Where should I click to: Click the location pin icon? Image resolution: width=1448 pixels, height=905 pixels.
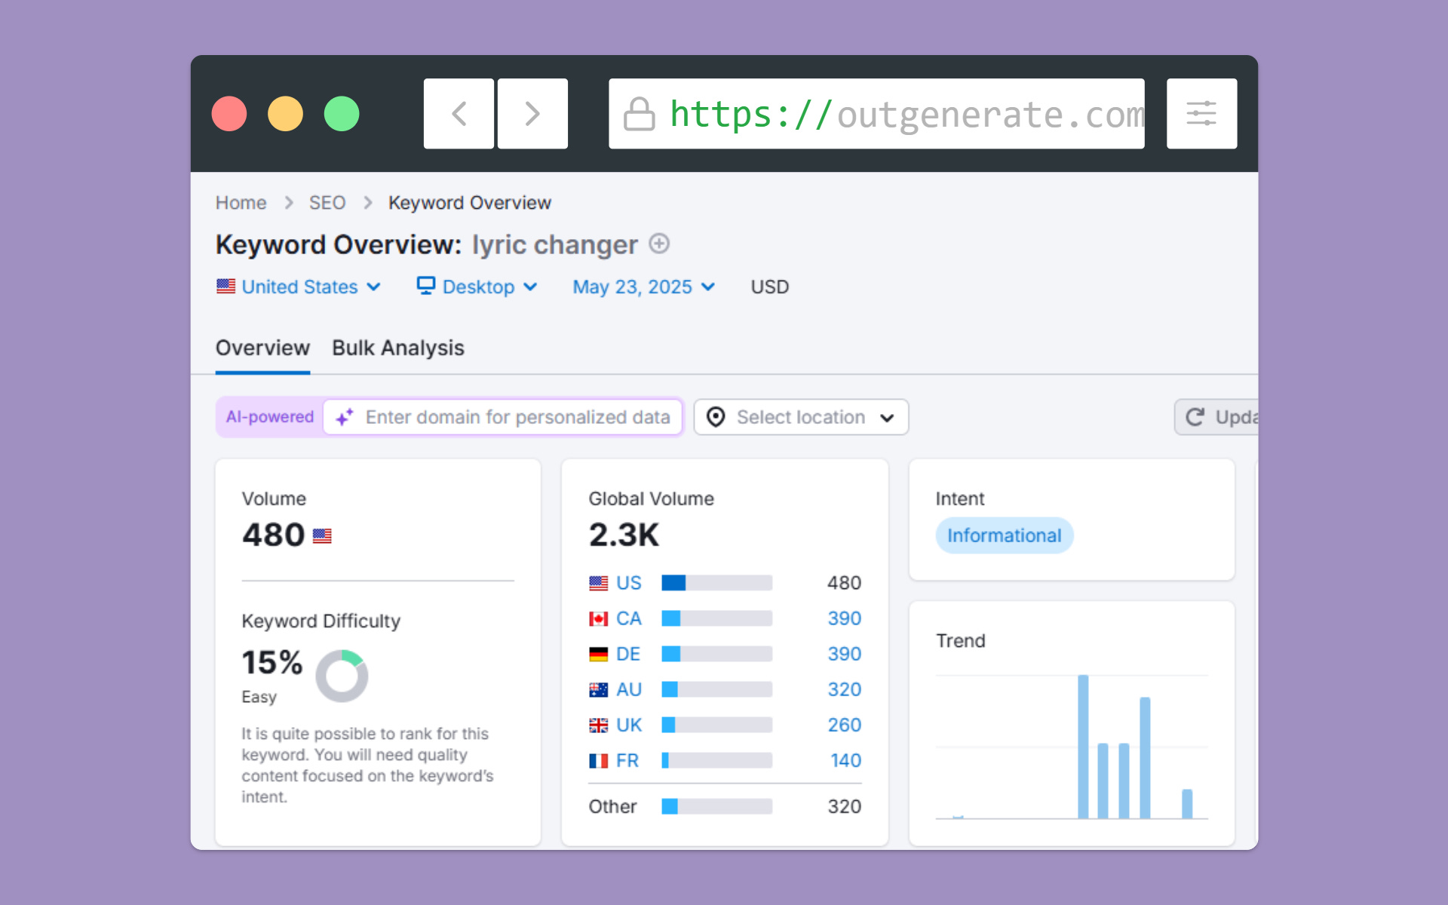[716, 417]
